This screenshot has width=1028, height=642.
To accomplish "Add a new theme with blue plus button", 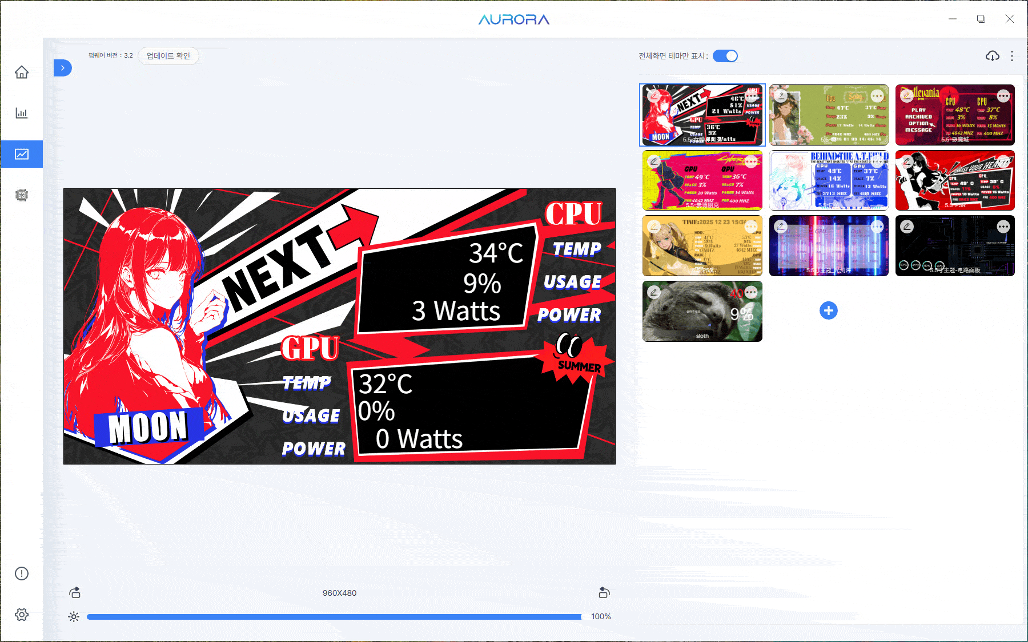I will 829,310.
